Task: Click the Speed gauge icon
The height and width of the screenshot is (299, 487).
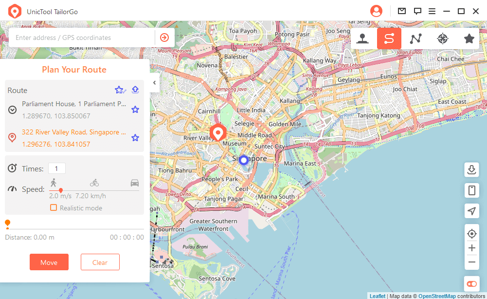Action: click(x=12, y=189)
